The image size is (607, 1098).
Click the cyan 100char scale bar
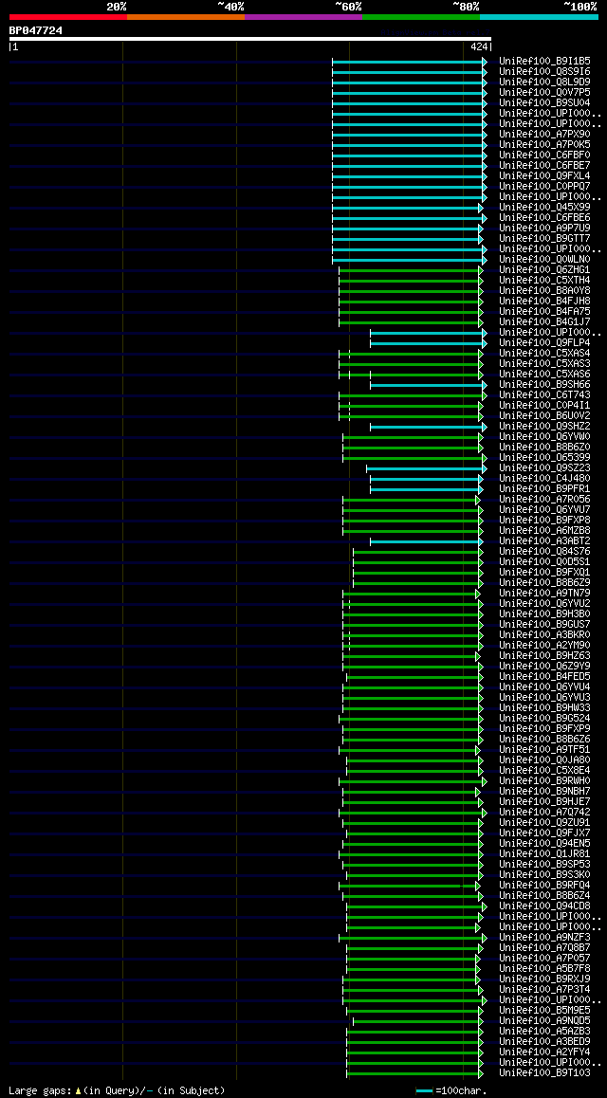pyautogui.click(x=424, y=1091)
